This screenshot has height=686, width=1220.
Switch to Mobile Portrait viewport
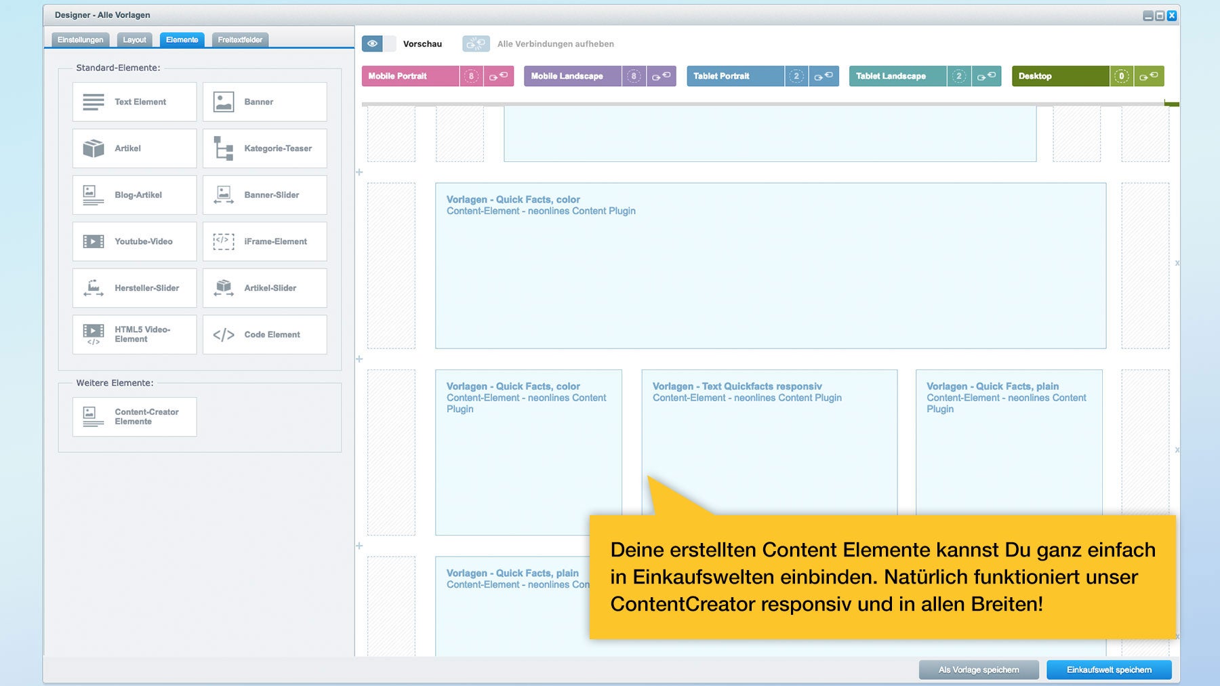pos(411,76)
